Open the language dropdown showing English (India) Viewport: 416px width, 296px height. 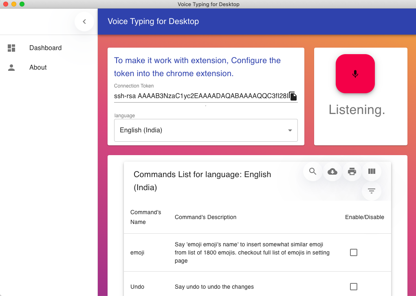click(206, 130)
